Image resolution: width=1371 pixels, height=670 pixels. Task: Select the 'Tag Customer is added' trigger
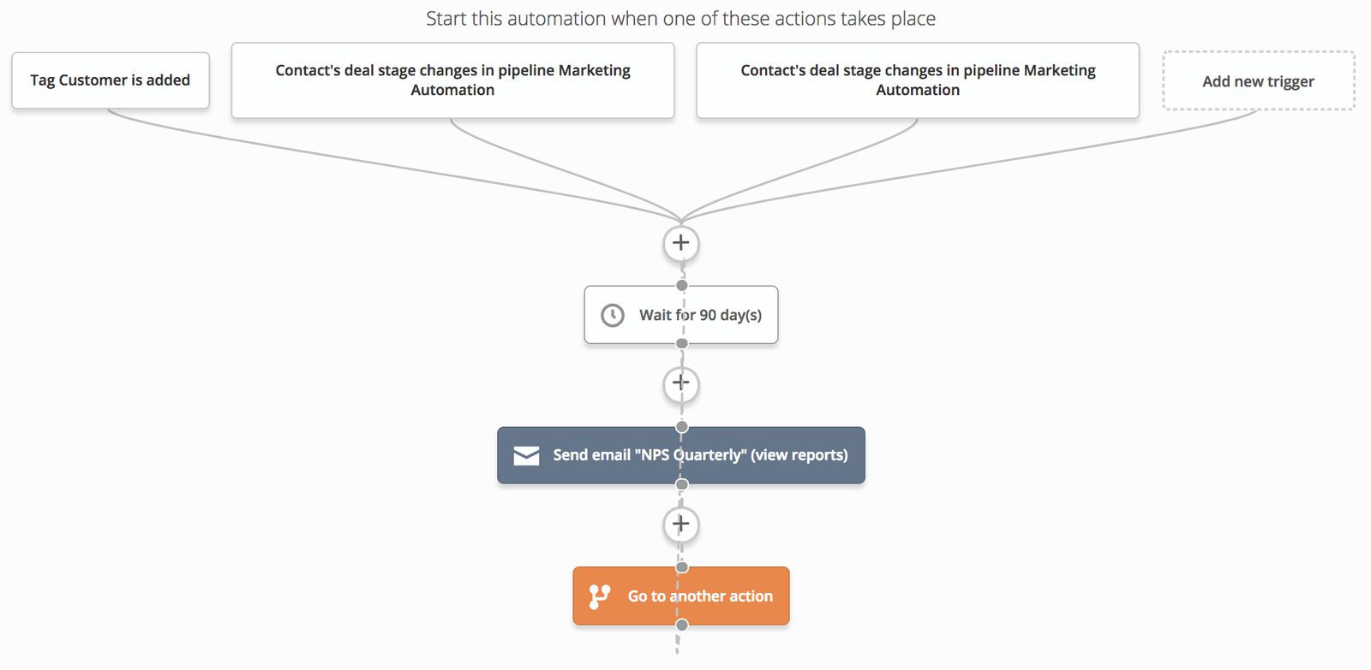coord(110,80)
